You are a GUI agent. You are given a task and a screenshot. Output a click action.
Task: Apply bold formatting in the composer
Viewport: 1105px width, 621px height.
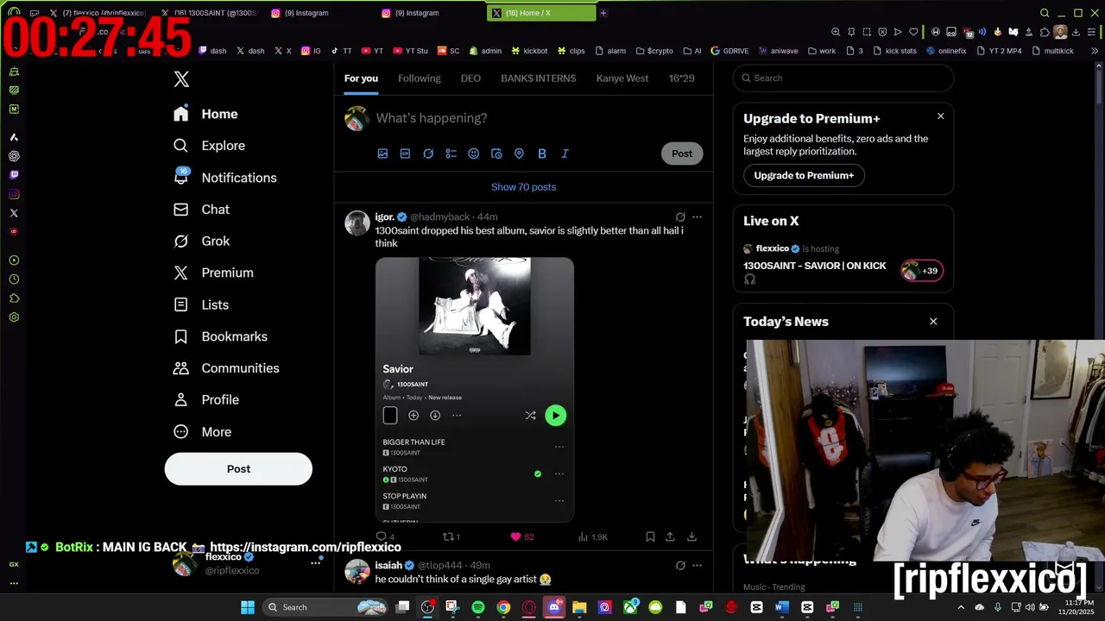click(542, 154)
